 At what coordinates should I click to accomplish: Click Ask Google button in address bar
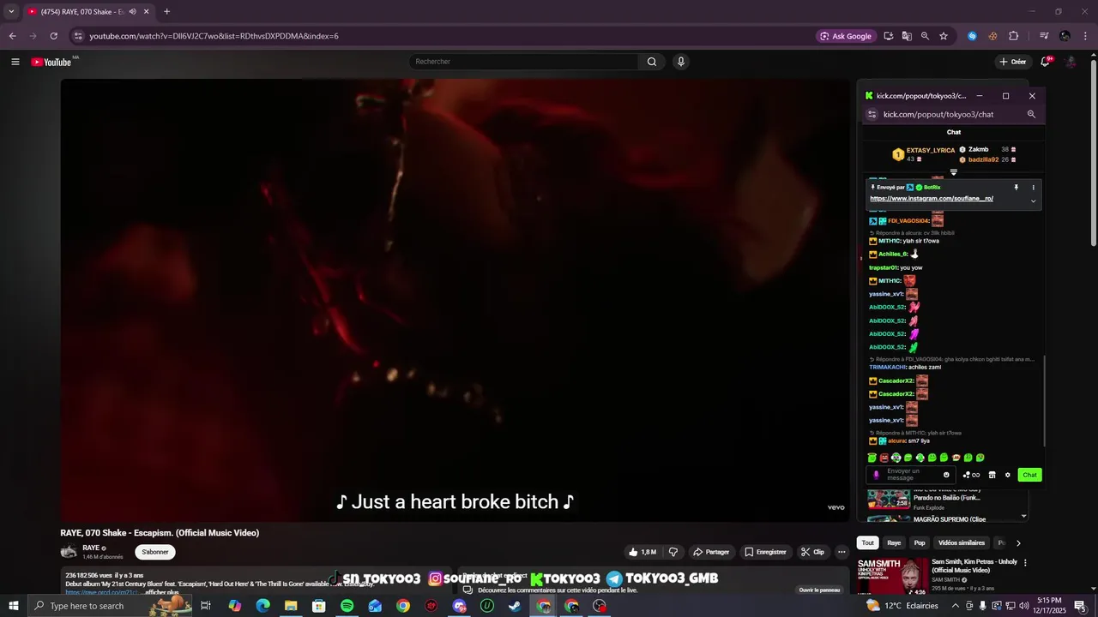pyautogui.click(x=846, y=36)
